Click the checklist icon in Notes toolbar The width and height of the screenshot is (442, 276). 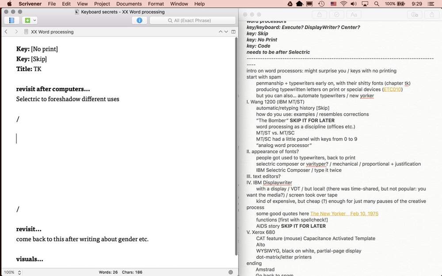coord(336,15)
